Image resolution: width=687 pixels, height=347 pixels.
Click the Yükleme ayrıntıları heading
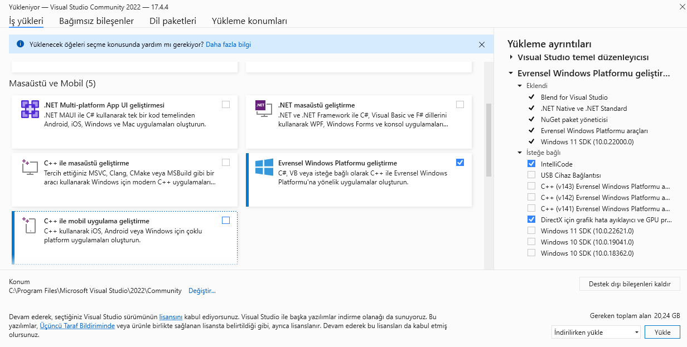pos(549,44)
